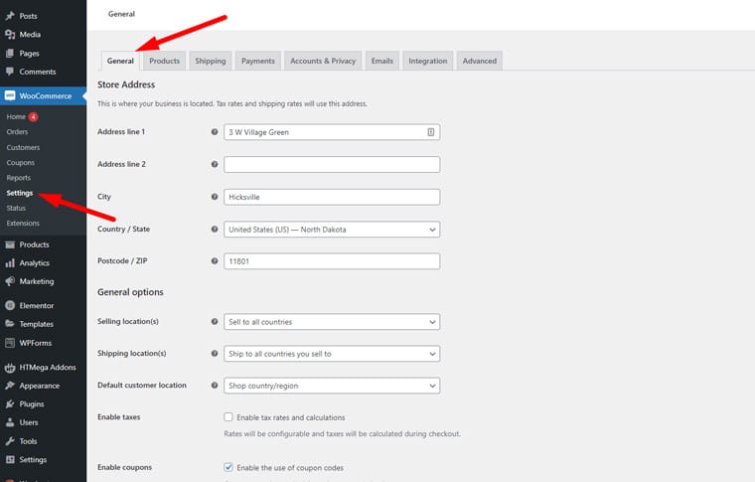755x482 pixels.
Task: Click help icon beside Country / State
Action: click(215, 230)
